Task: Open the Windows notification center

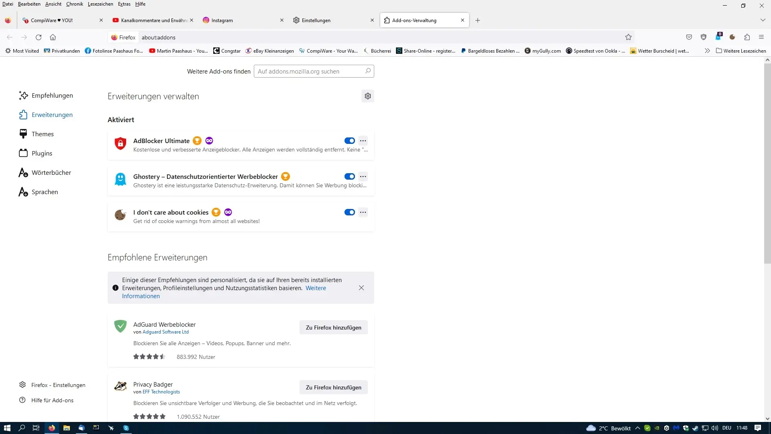Action: click(x=758, y=428)
